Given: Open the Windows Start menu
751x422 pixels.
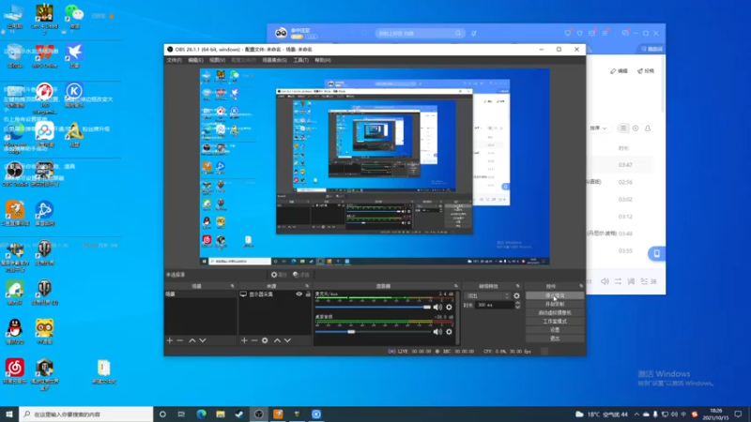Looking at the screenshot, I should [9, 414].
